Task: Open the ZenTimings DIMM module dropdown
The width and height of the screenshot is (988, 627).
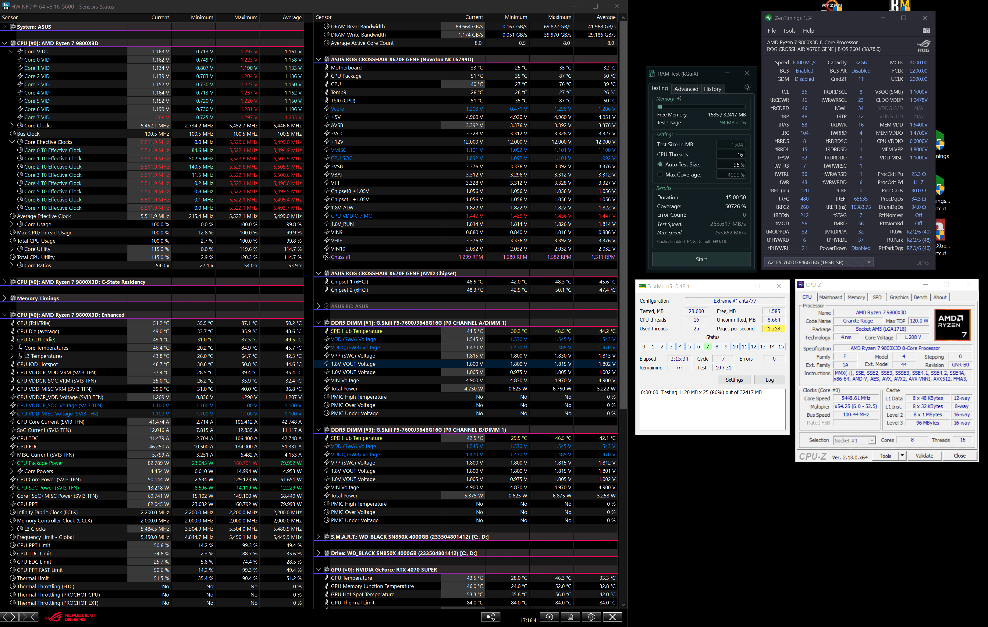Action: point(818,263)
